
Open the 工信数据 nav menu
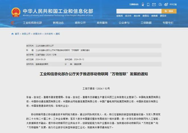pos(146,23)
